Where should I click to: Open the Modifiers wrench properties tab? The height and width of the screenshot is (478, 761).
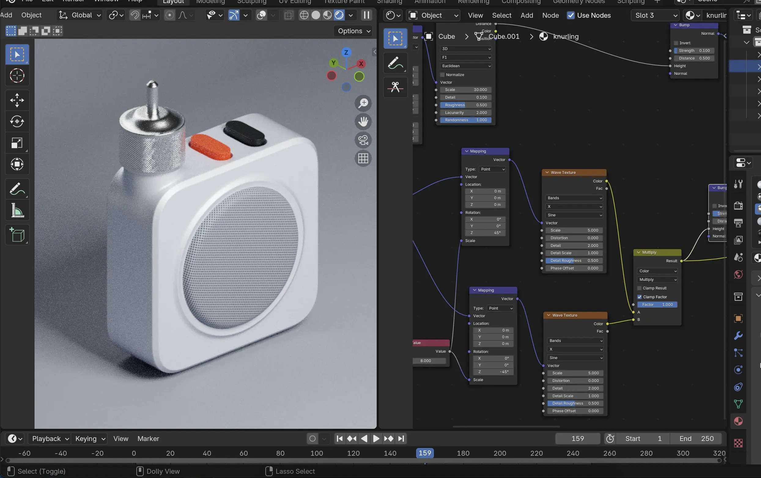pos(738,336)
